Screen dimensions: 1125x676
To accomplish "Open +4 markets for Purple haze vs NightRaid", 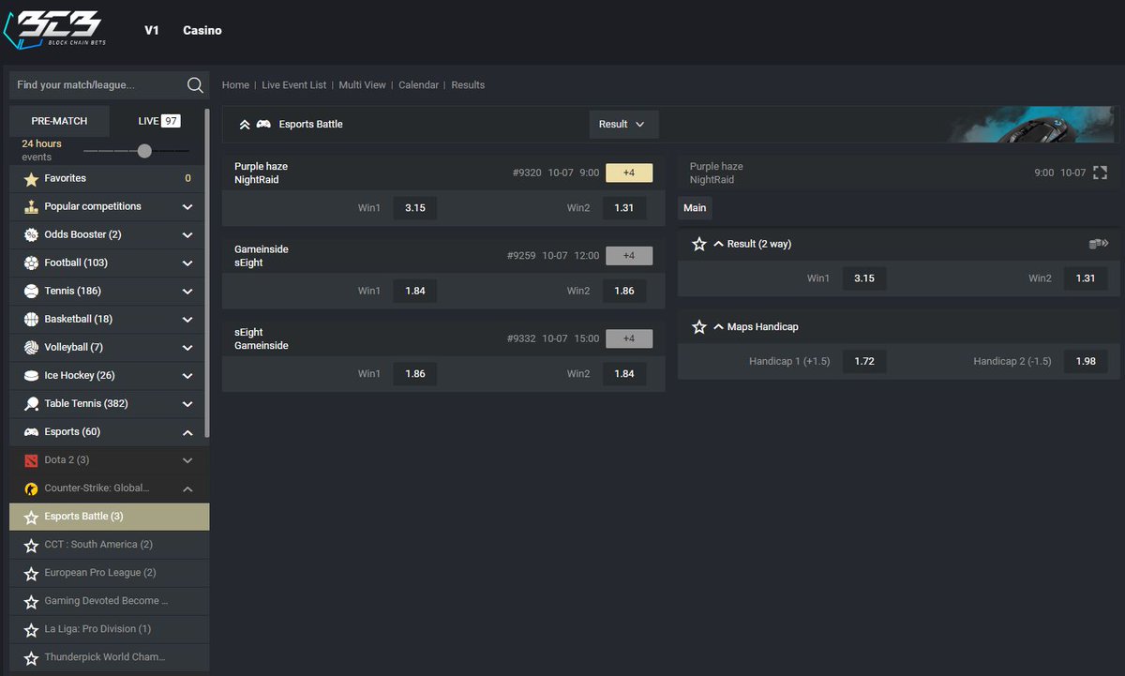I will (629, 173).
